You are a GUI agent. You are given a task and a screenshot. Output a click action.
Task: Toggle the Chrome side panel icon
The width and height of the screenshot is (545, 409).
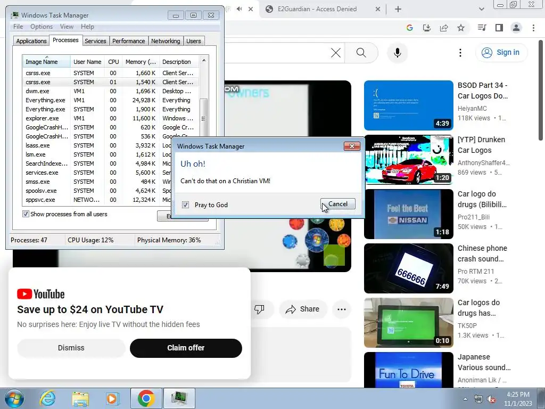(x=499, y=28)
